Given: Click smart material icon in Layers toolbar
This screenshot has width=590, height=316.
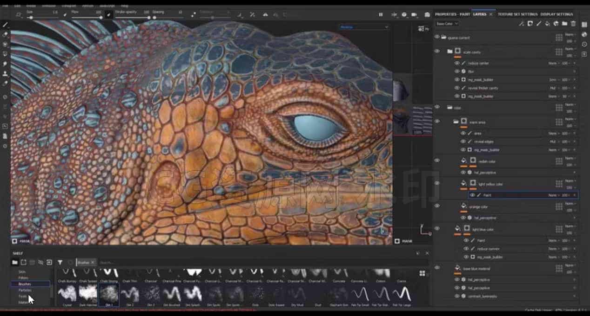Looking at the screenshot, I should tap(556, 24).
